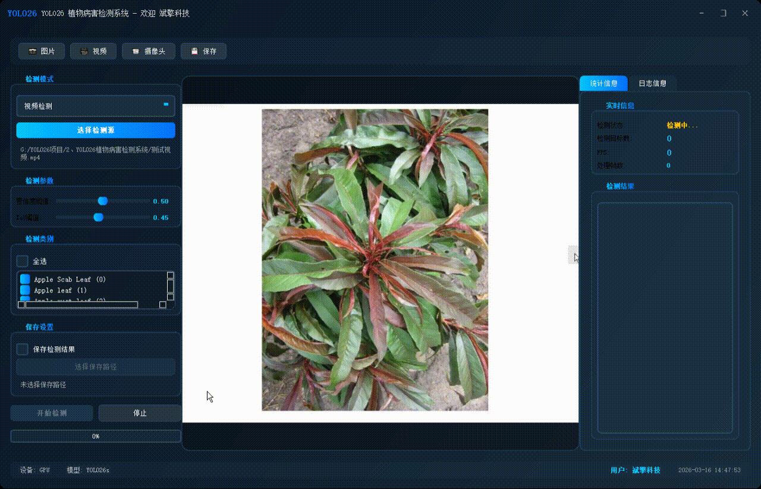
Task: Click the 设备: GPU status entry
Action: (35, 470)
